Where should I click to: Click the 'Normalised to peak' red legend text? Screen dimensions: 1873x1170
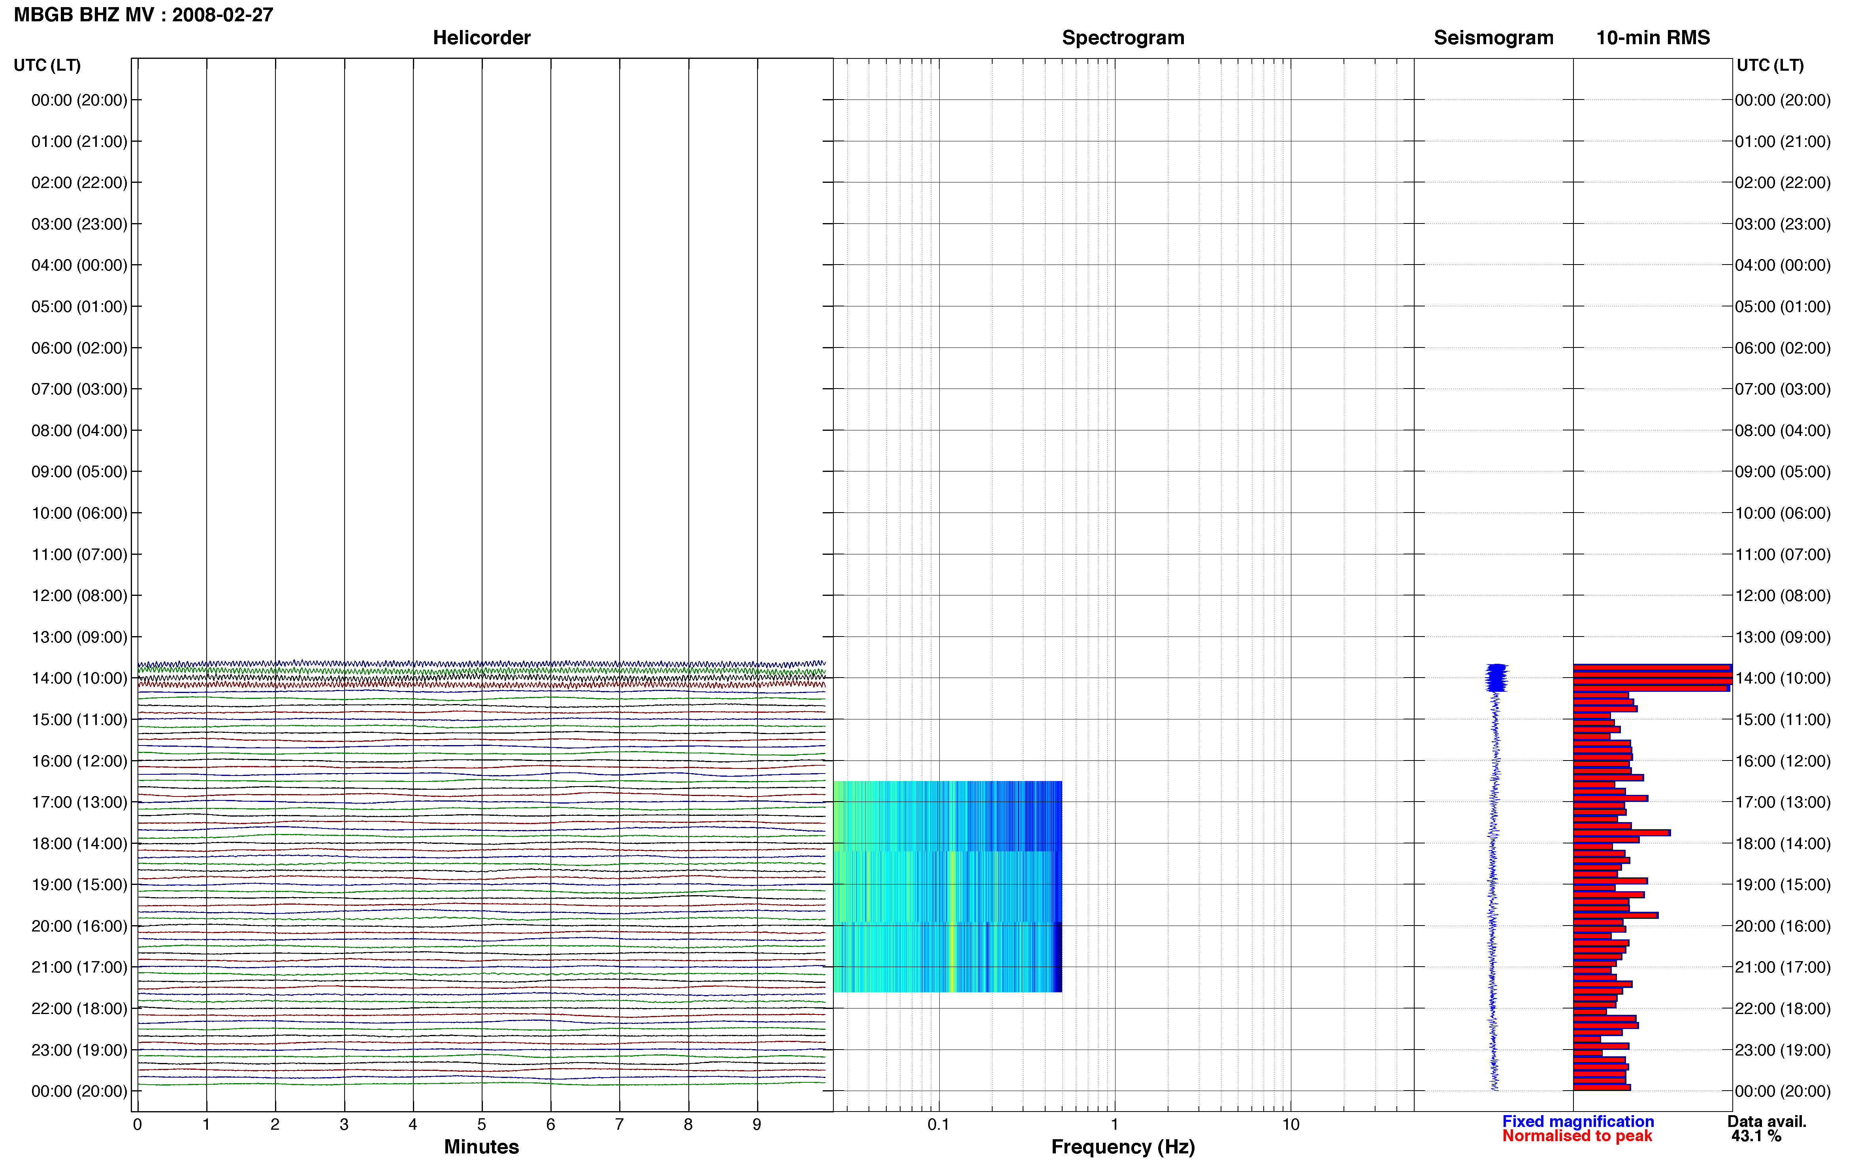pos(1577,1136)
